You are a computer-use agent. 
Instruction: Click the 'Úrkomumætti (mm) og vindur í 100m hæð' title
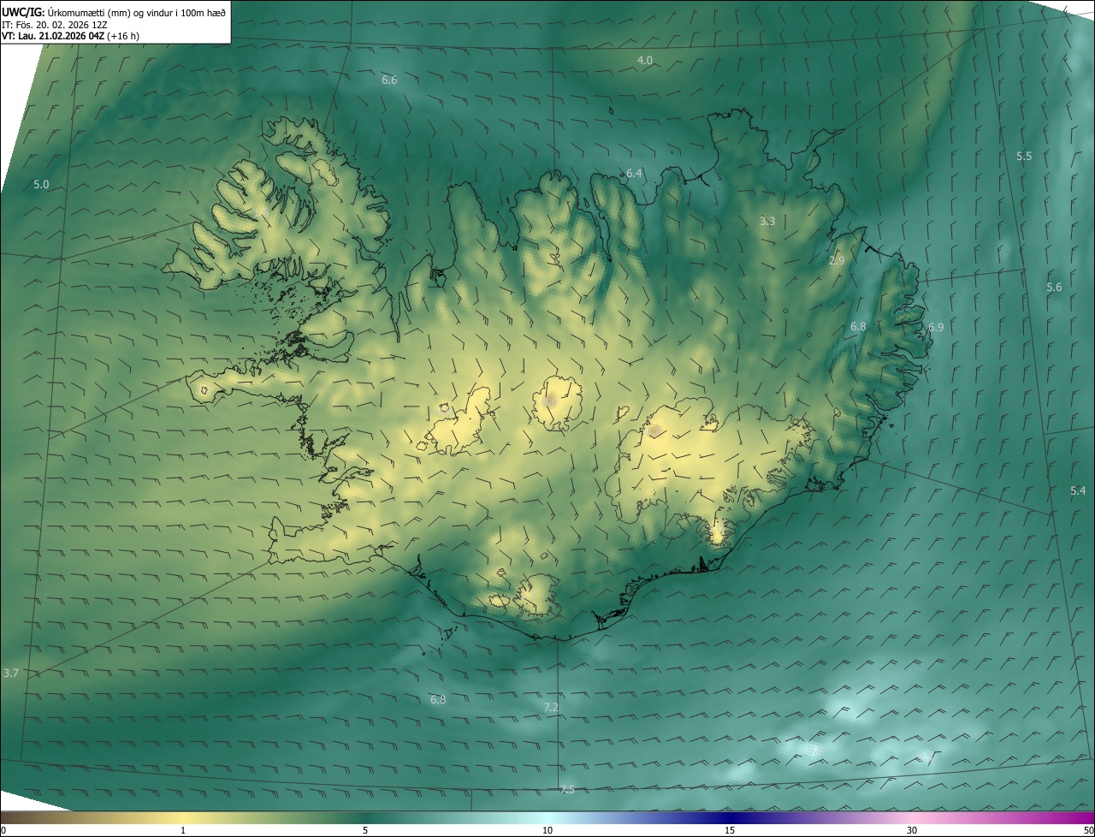[x=137, y=12]
